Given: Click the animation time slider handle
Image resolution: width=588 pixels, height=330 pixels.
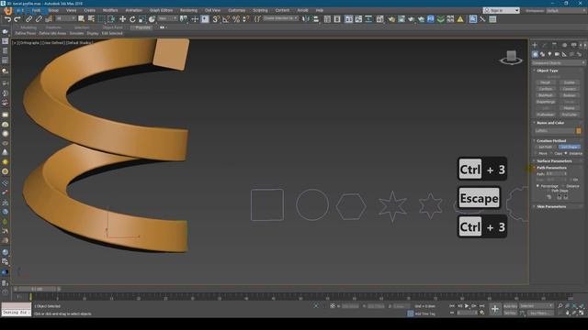Looking at the screenshot, I should [x=37, y=289].
